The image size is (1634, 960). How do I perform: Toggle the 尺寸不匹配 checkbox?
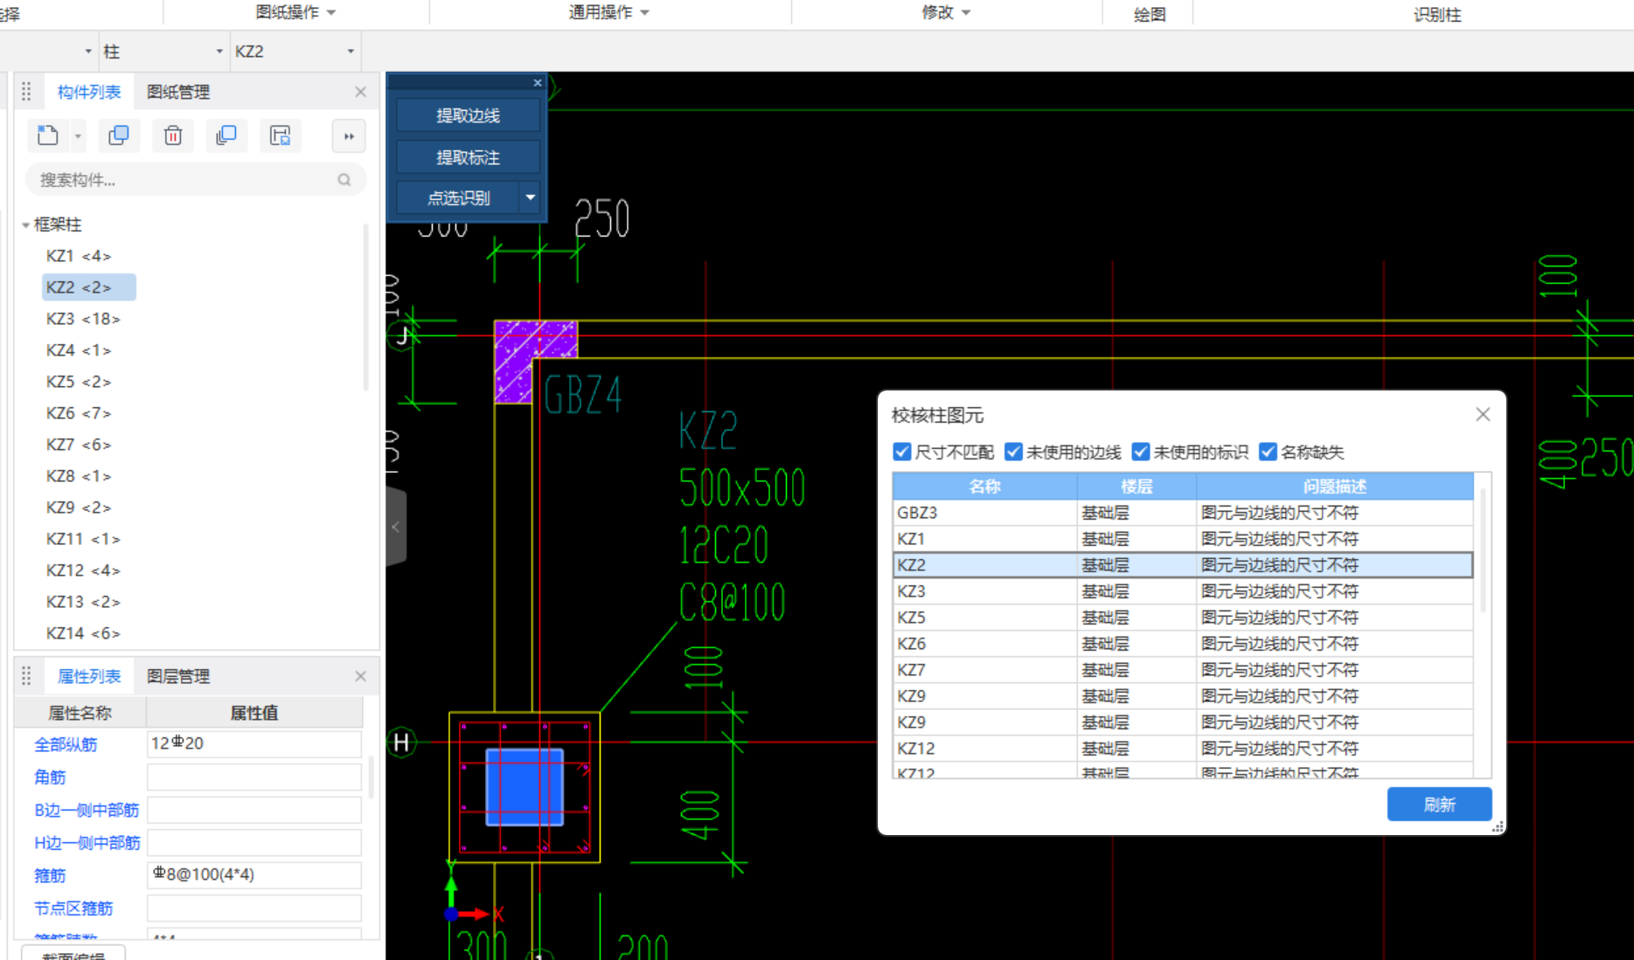pyautogui.click(x=902, y=452)
